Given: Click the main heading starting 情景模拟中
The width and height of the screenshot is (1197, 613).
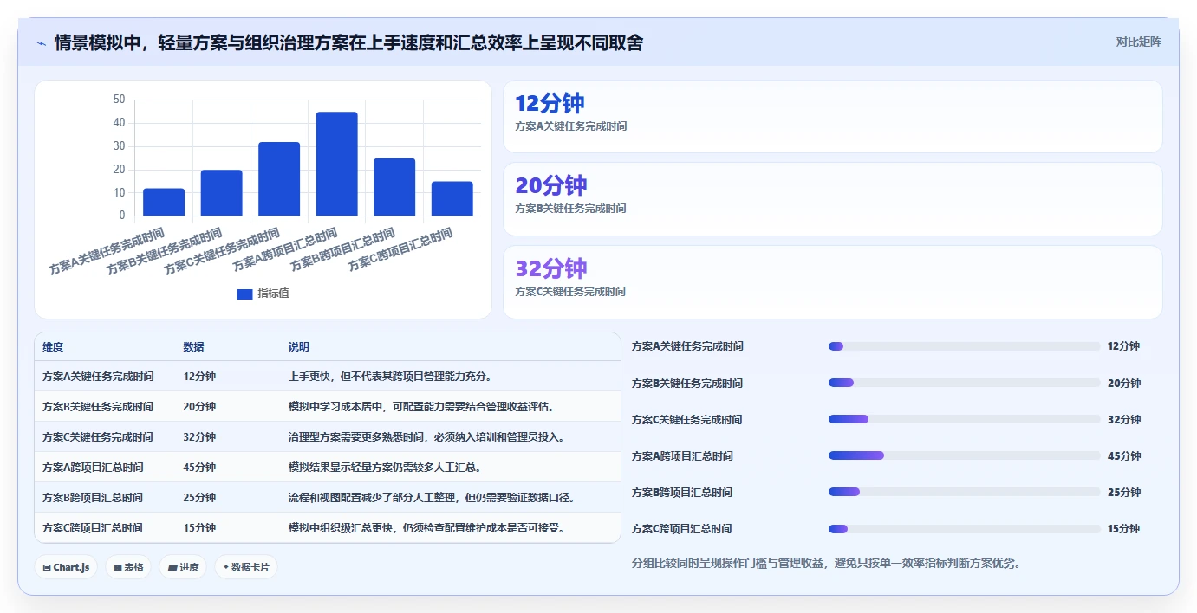Looking at the screenshot, I should (348, 42).
